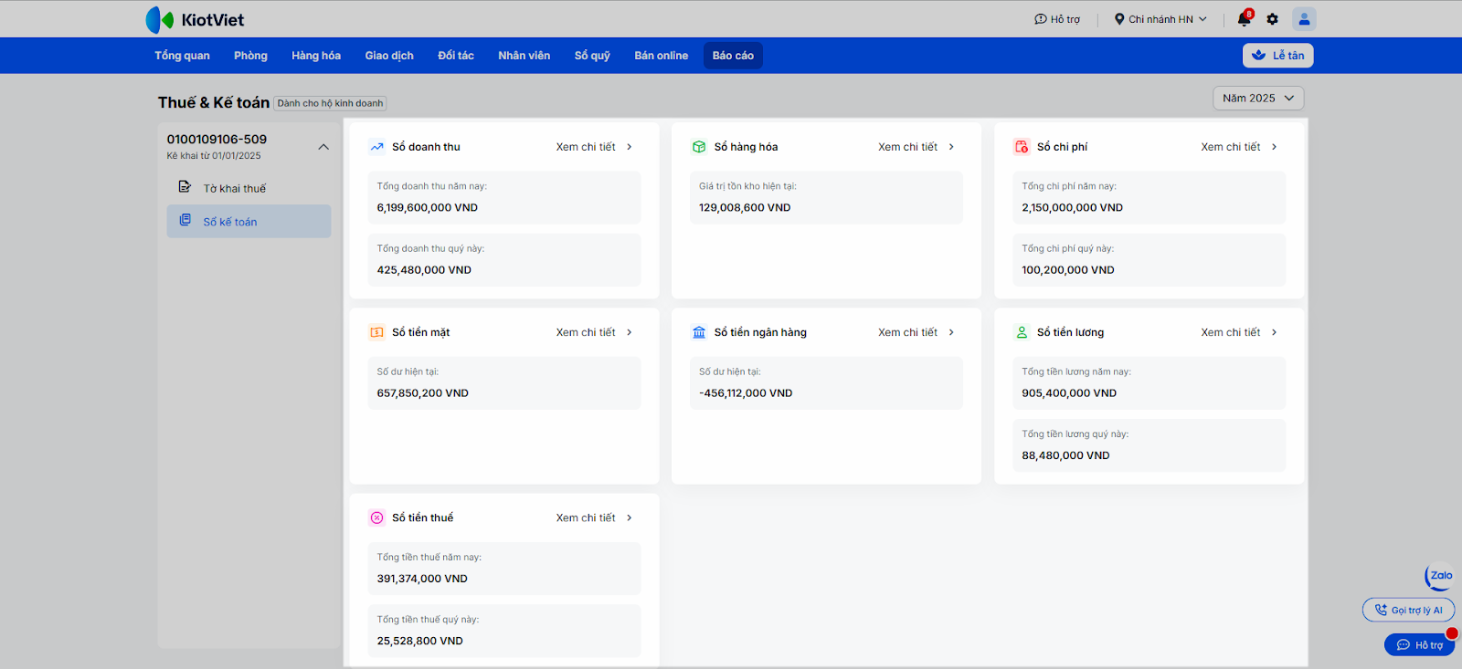Click the Sổ tiền thuế percent icon

(376, 517)
